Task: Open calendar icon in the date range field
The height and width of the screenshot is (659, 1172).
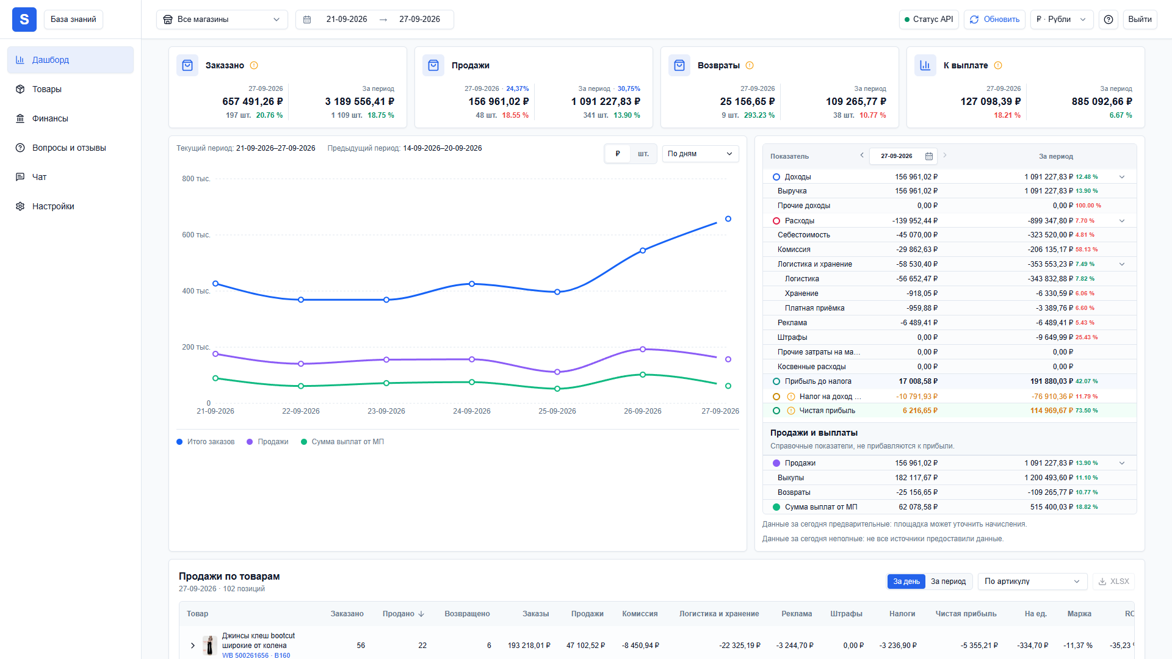Action: (x=307, y=20)
